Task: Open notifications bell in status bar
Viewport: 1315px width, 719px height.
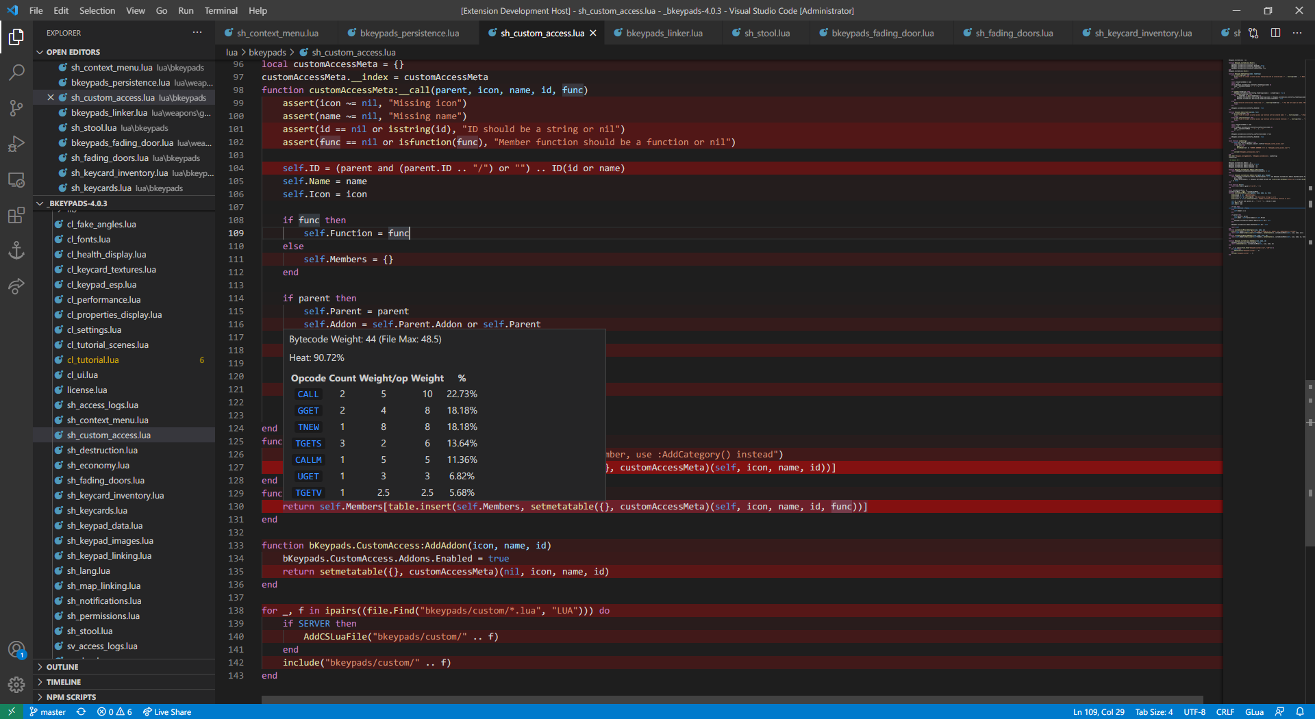Action: pos(1300,712)
